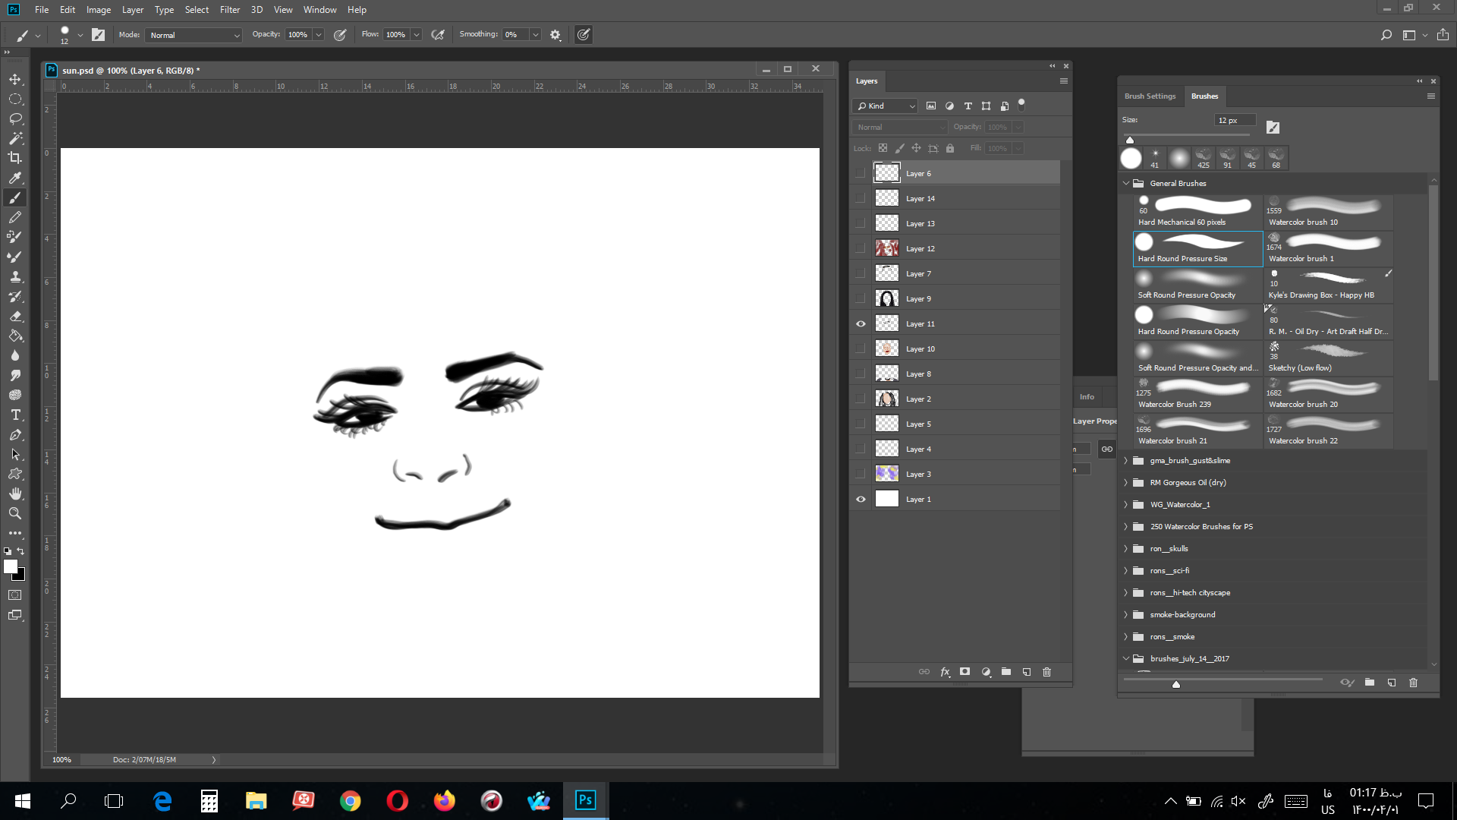Open Photoshop search magnifier icon
This screenshot has width=1457, height=820.
[1386, 35]
